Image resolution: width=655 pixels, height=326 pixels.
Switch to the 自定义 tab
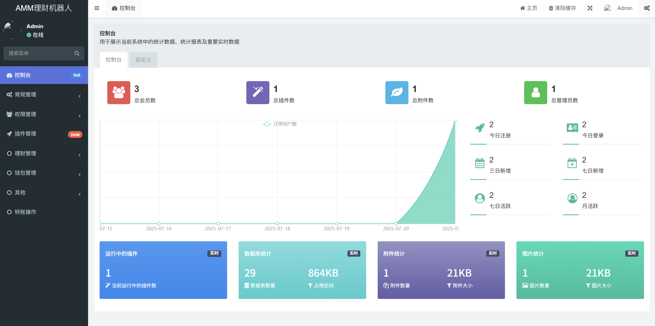coord(143,60)
